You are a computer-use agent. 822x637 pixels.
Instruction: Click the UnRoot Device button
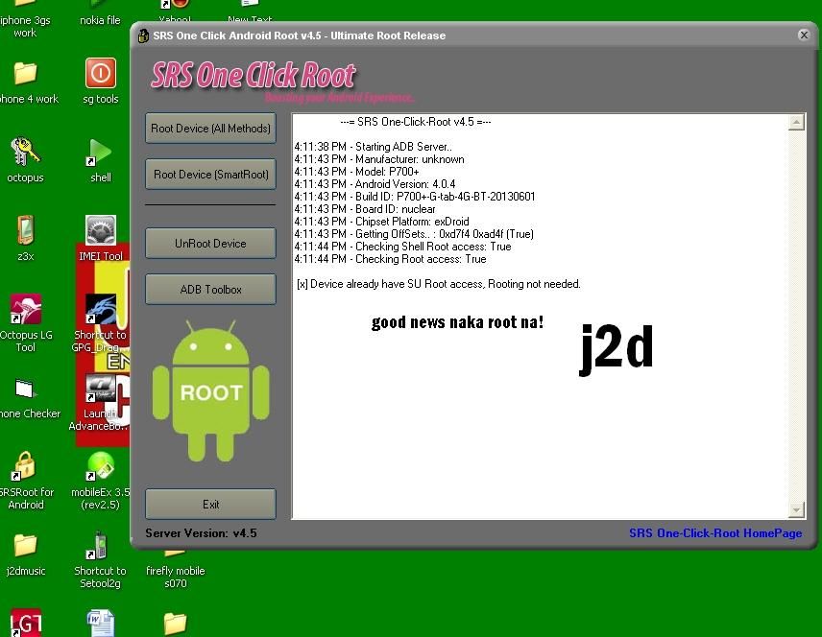(210, 244)
